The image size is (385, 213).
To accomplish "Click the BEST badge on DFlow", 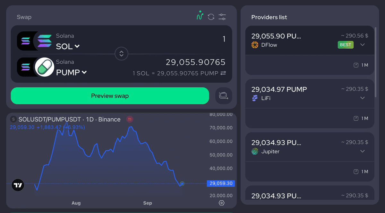I will click(346, 45).
